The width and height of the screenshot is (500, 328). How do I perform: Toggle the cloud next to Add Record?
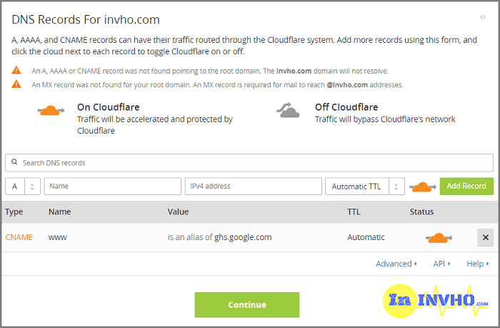point(423,187)
